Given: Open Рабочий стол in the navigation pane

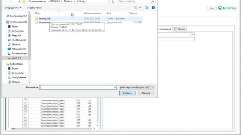Looking at the screenshot, I should (x=19, y=49).
